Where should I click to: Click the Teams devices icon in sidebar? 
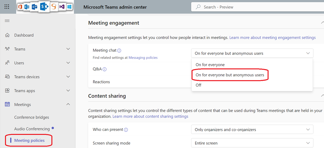pyautogui.click(x=7, y=77)
